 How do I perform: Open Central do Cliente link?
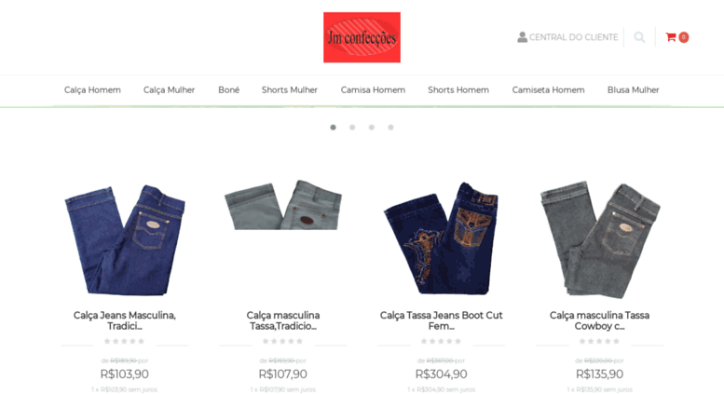pos(573,37)
